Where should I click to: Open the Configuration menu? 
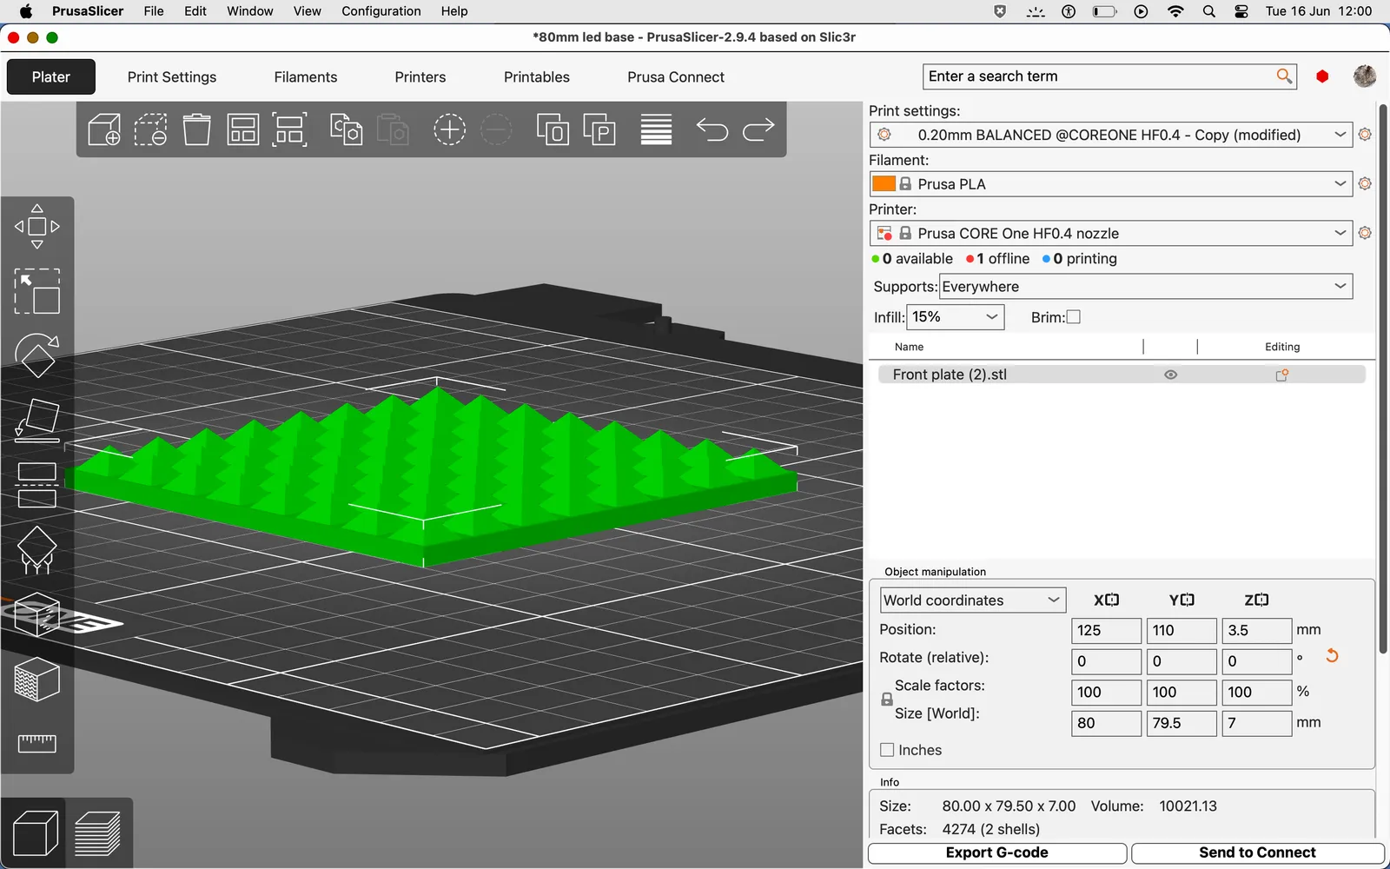381,11
